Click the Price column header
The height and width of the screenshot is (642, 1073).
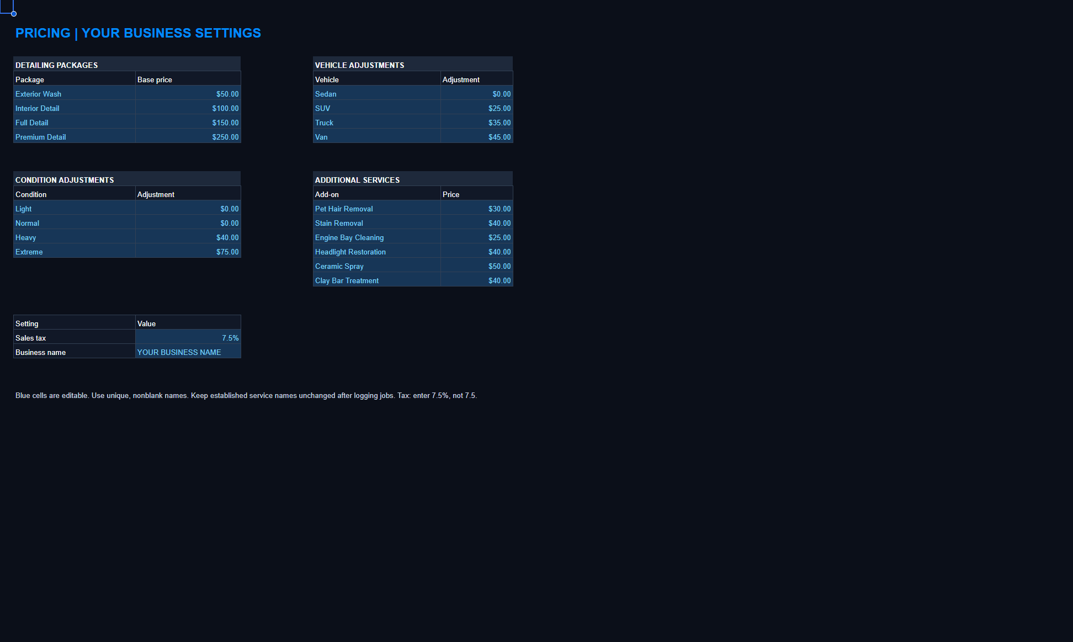[x=476, y=194]
